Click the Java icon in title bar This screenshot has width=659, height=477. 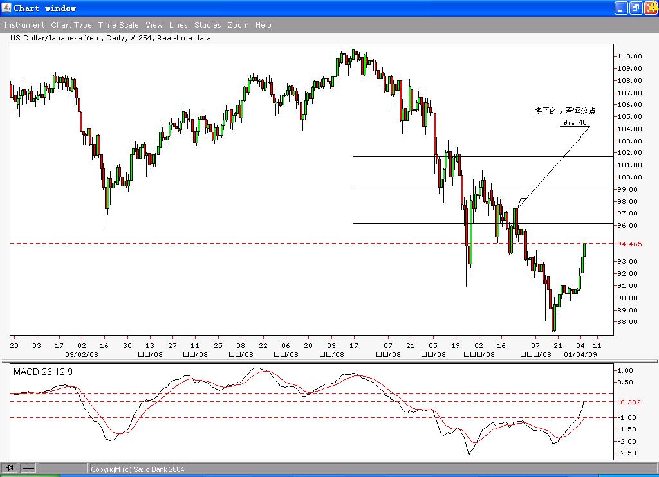coord(6,8)
